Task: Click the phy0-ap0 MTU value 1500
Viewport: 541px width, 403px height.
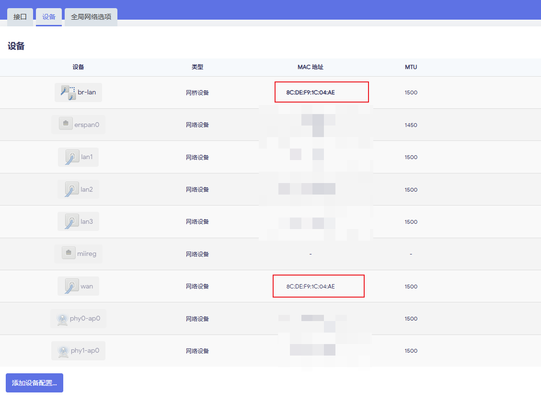Action: pyautogui.click(x=411, y=319)
